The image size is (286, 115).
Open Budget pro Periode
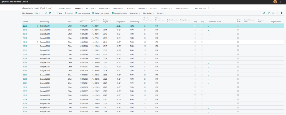[101, 13]
